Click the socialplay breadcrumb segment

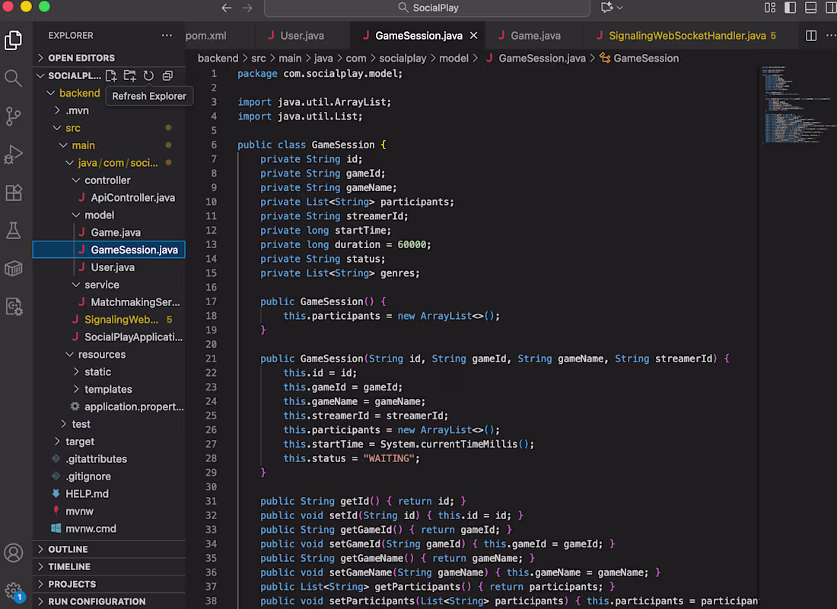403,58
